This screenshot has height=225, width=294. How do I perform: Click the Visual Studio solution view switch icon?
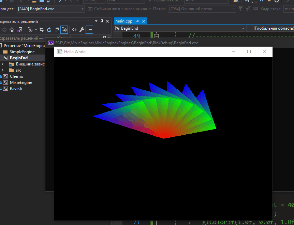coord(20,30)
